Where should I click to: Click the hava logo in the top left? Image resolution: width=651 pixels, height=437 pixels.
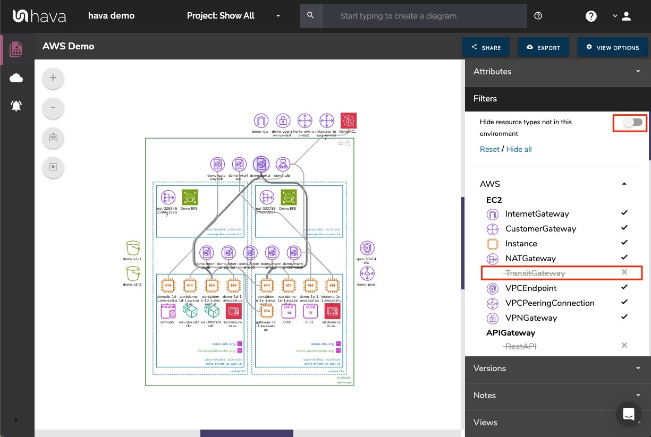39,16
